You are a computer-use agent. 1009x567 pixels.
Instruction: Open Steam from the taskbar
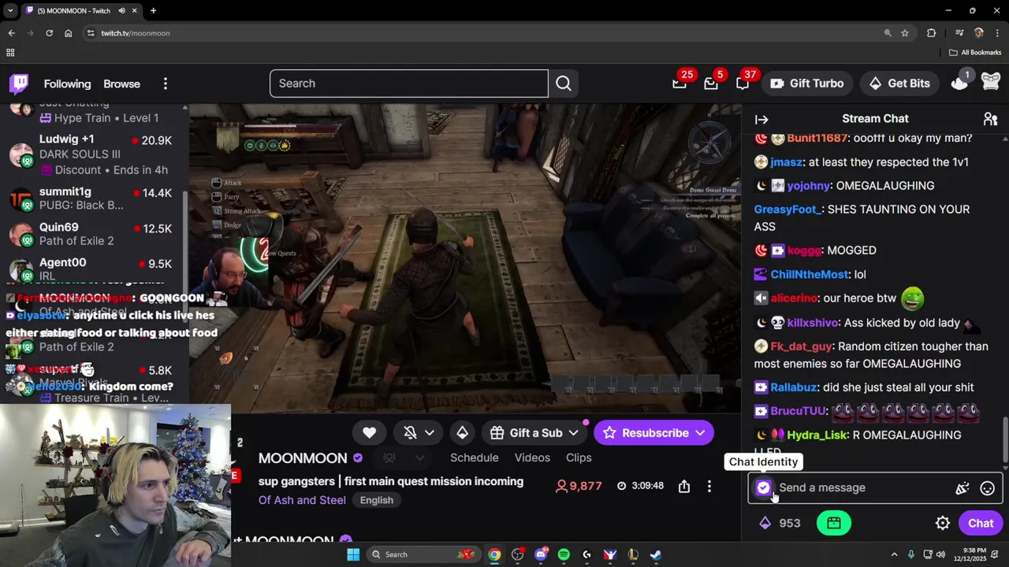pos(656,554)
